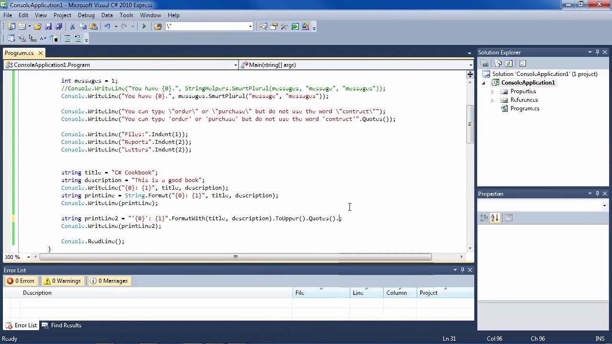Open the File menu
Viewport: 612px width, 344px height.
(8, 15)
